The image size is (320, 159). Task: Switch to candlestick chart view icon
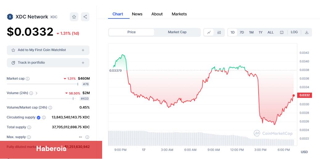219,32
